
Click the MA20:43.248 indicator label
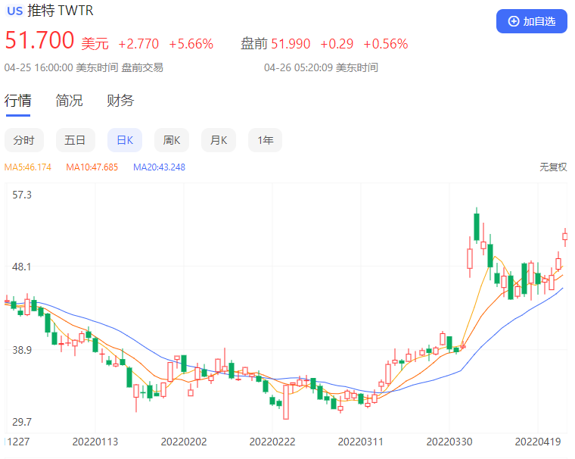159,167
